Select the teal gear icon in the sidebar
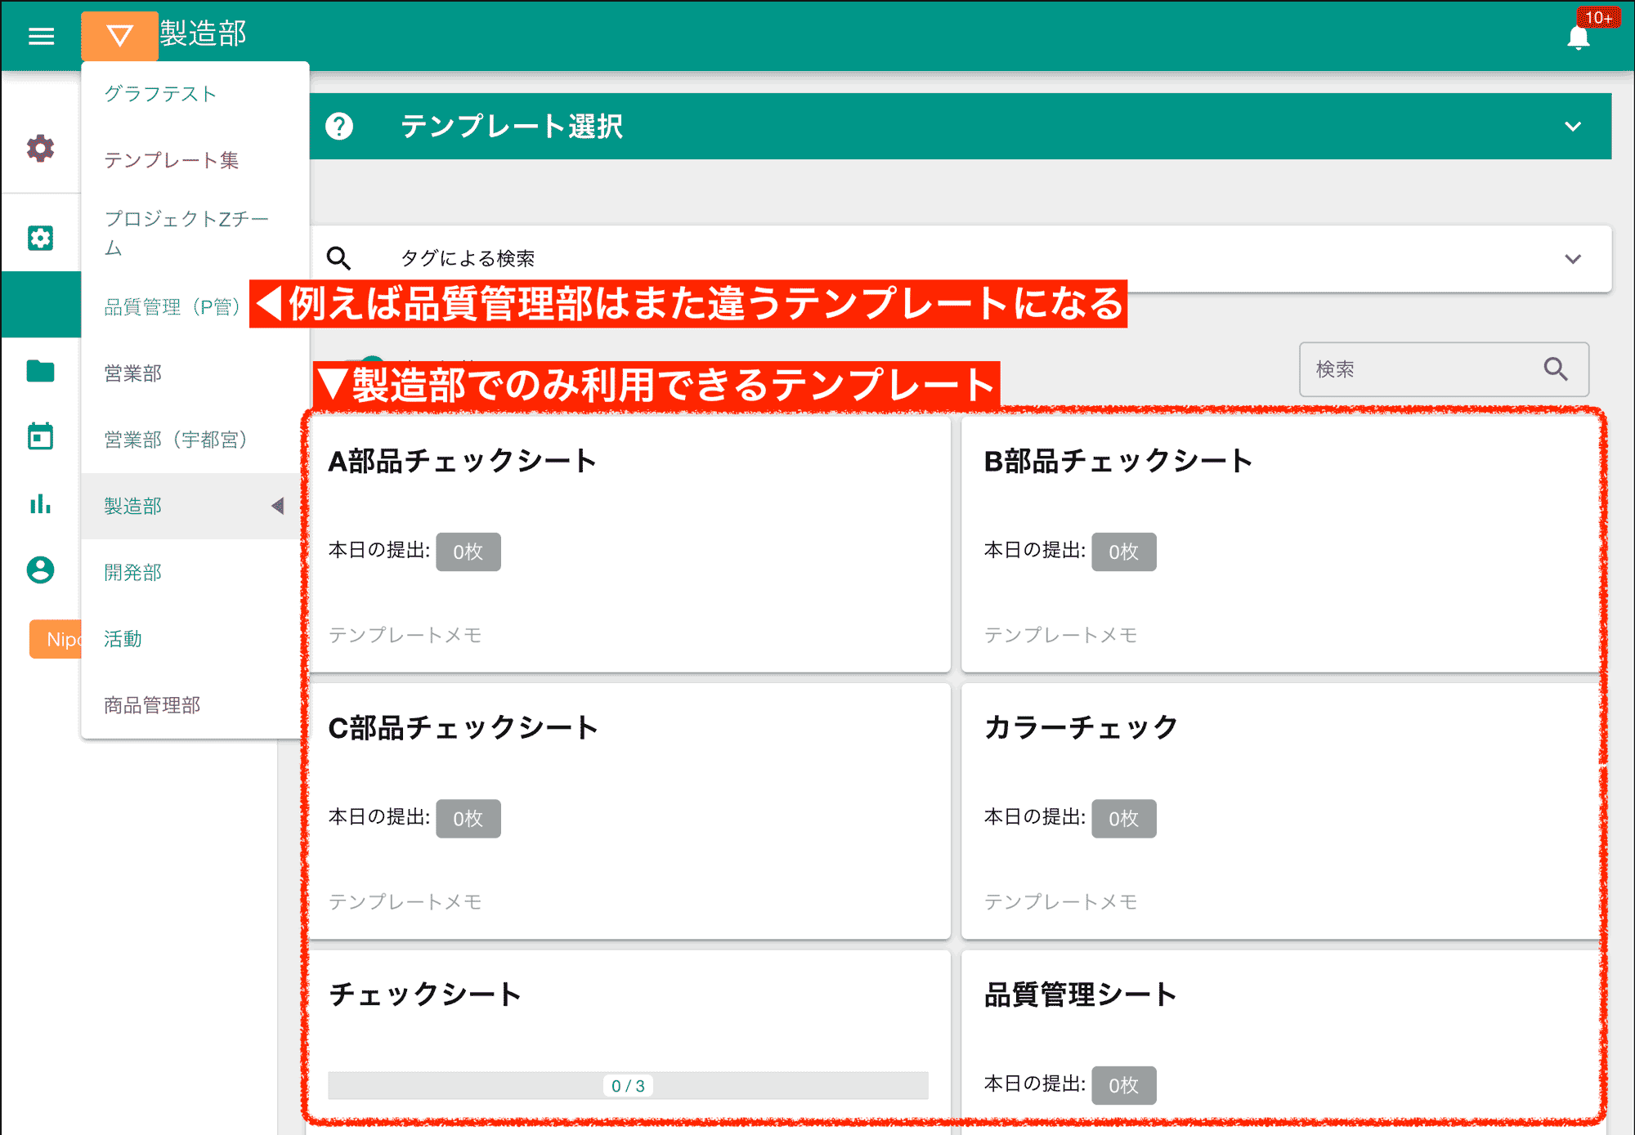The image size is (1635, 1135). [x=40, y=237]
